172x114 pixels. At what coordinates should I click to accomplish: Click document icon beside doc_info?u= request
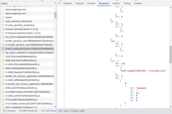(3, 37)
